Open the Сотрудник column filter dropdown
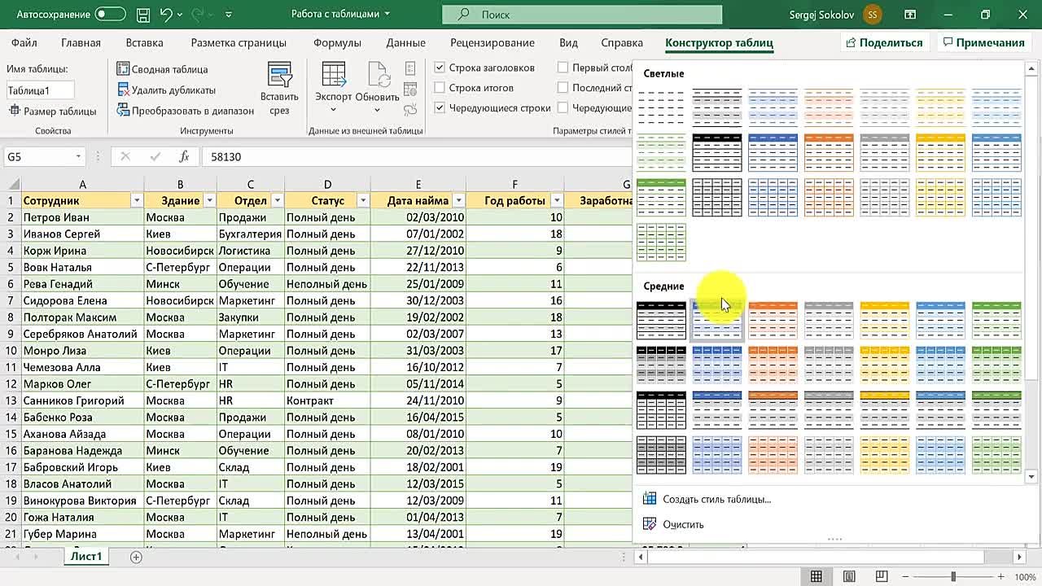This screenshot has height=586, width=1042. [x=137, y=200]
